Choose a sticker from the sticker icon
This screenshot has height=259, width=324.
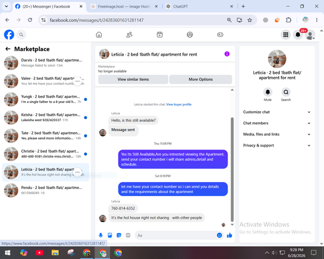coord(119,235)
